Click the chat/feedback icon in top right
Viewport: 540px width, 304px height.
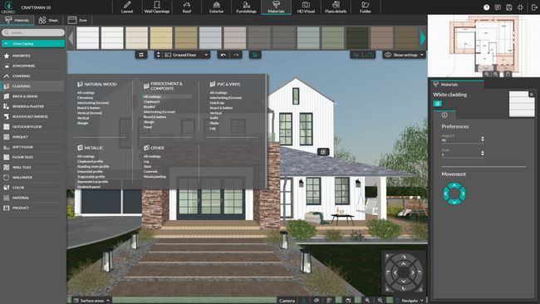[x=498, y=7]
